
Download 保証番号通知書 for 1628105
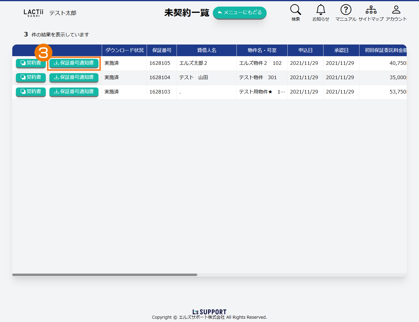pyautogui.click(x=74, y=63)
